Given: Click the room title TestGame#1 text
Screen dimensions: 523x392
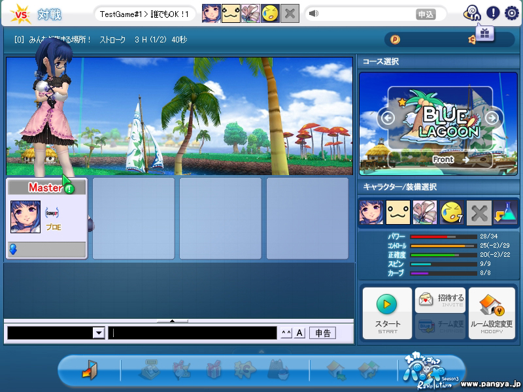Looking at the screenshot, I should click(x=121, y=14).
